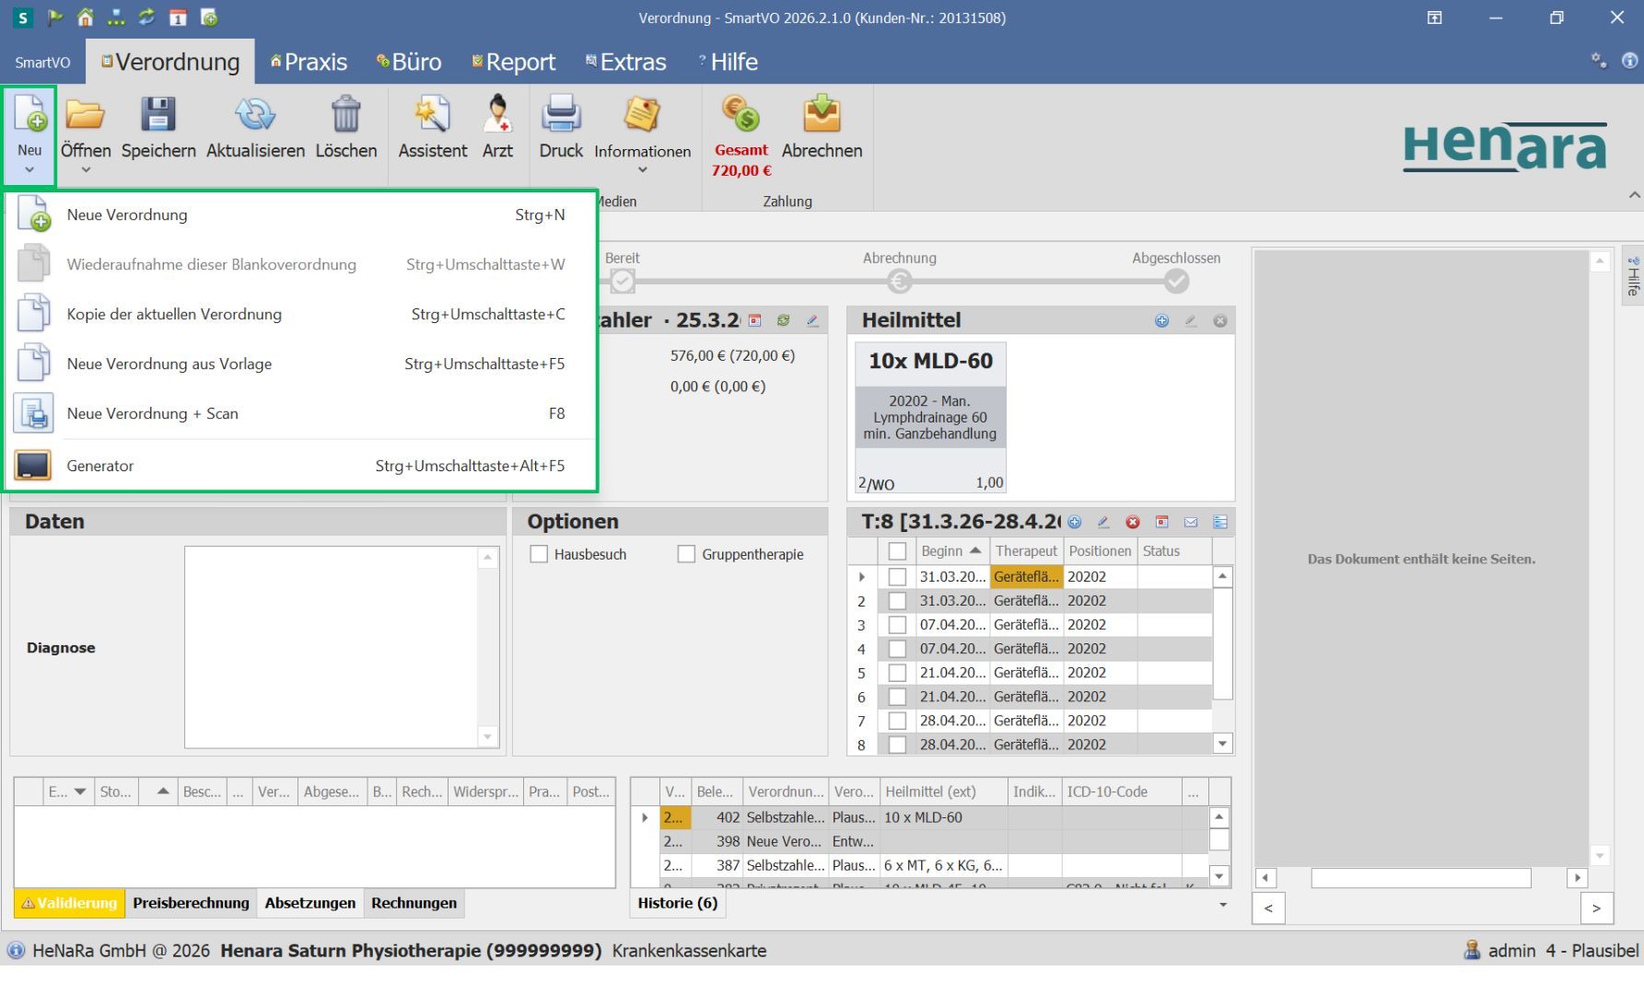This screenshot has height=994, width=1644.
Task: Click the home icon in title bar
Action: (x=86, y=17)
